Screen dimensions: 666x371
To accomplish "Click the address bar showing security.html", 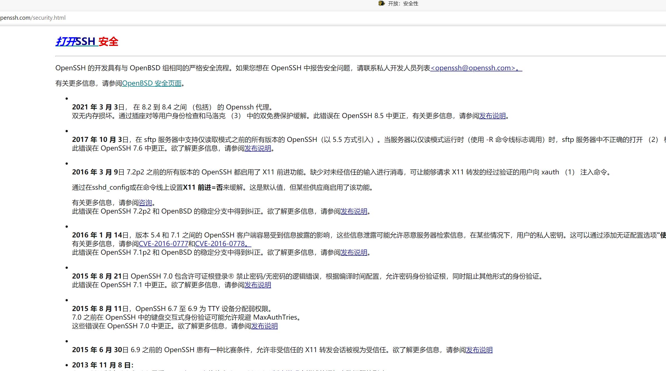I will point(333,18).
